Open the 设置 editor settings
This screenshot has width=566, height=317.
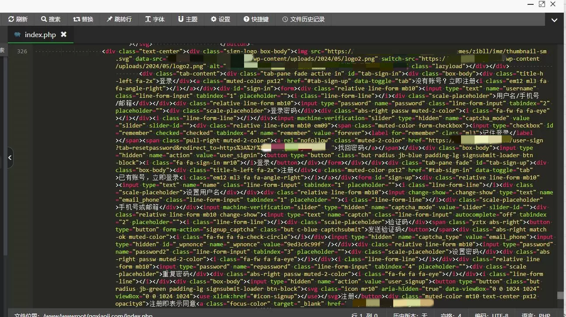pos(220,19)
